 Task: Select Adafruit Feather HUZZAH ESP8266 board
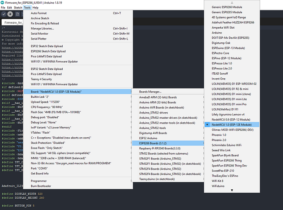tap(232, 22)
